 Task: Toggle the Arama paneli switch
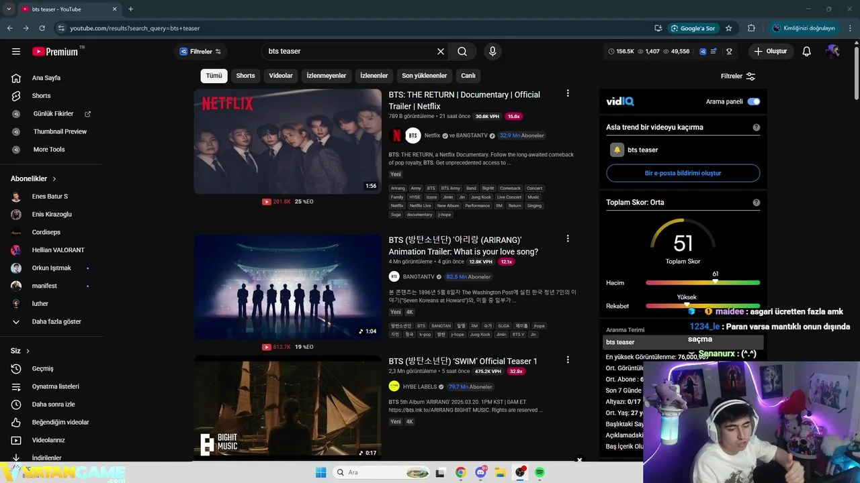pos(754,101)
